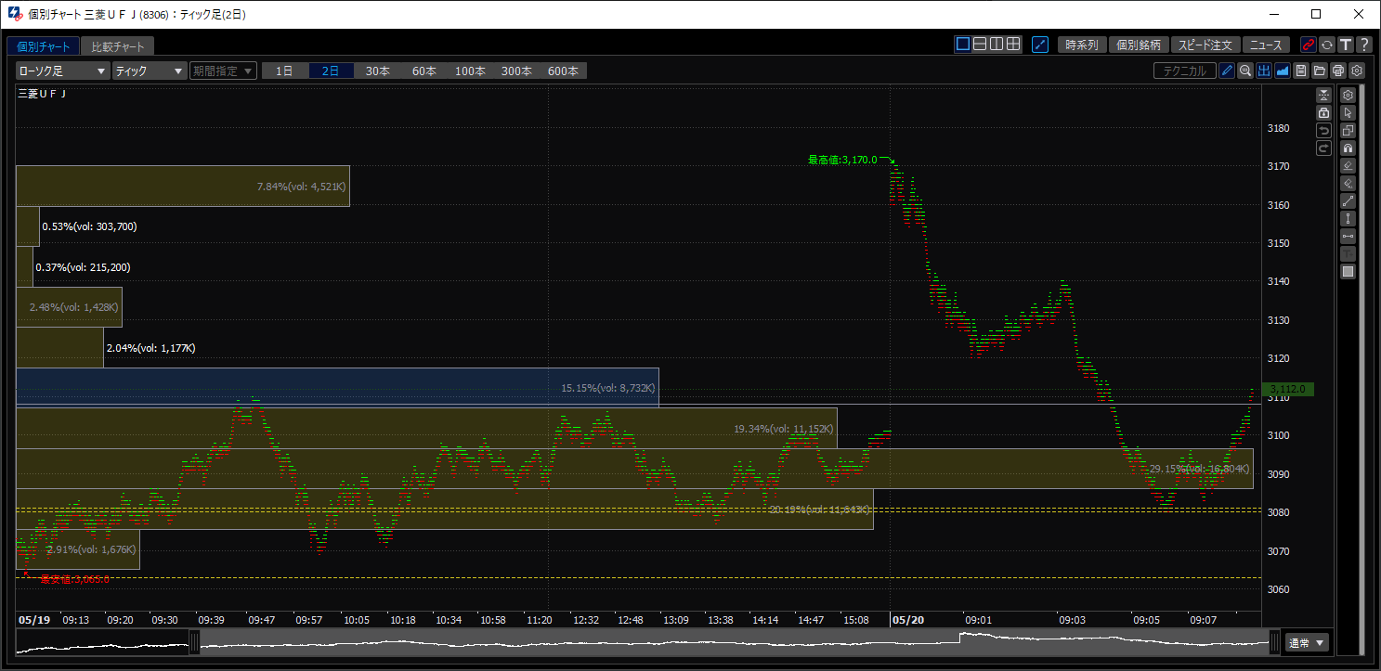Open the drawing color swatch square

tap(1348, 271)
